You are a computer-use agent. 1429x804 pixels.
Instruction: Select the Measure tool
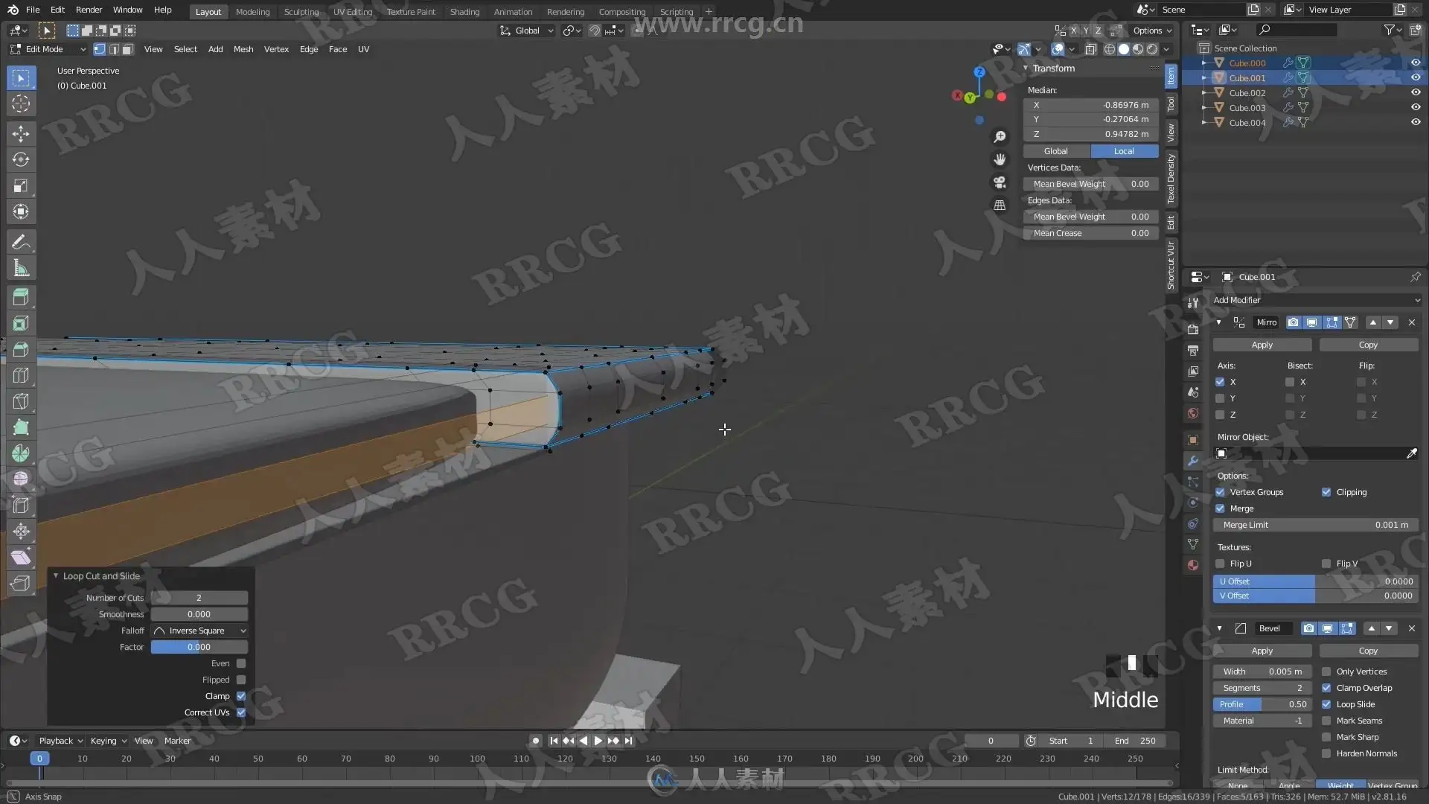pos(21,269)
